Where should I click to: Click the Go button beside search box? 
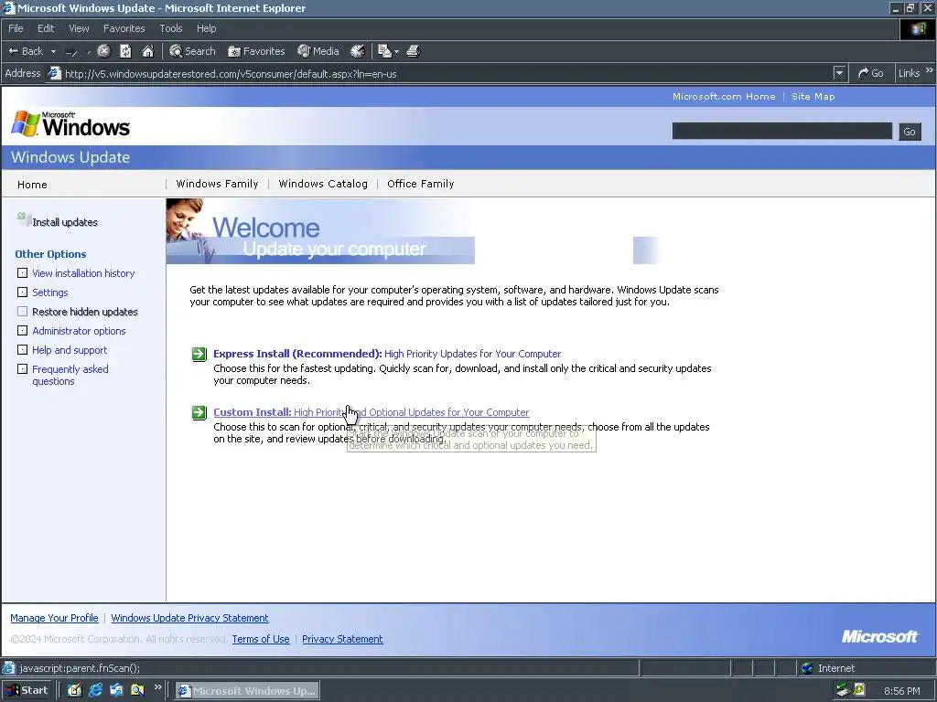pos(910,132)
